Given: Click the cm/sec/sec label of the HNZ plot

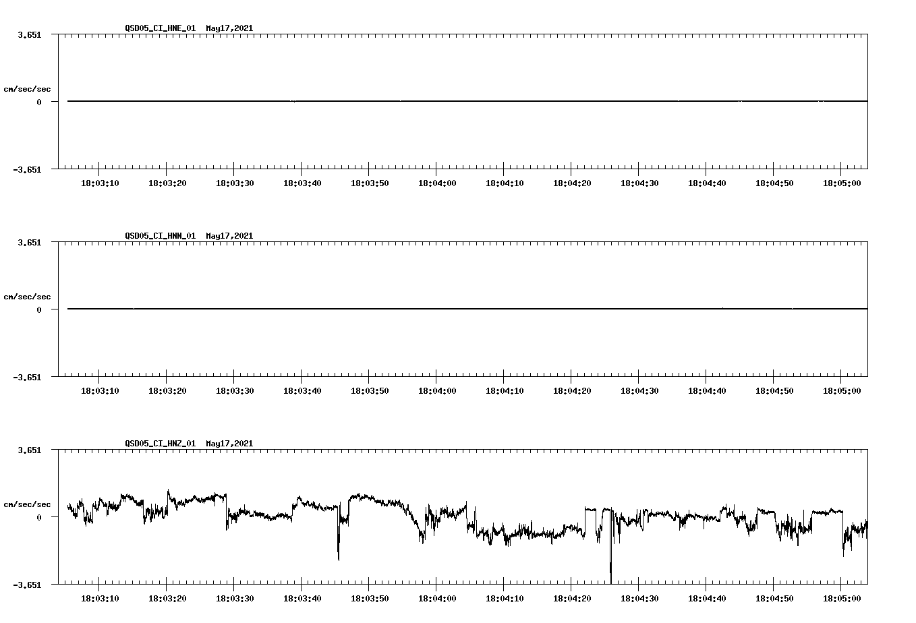Looking at the screenshot, I should [28, 504].
